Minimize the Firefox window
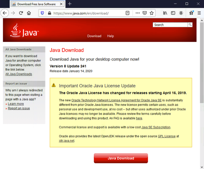Screen dimensions: 204x169 [x=175, y=4]
